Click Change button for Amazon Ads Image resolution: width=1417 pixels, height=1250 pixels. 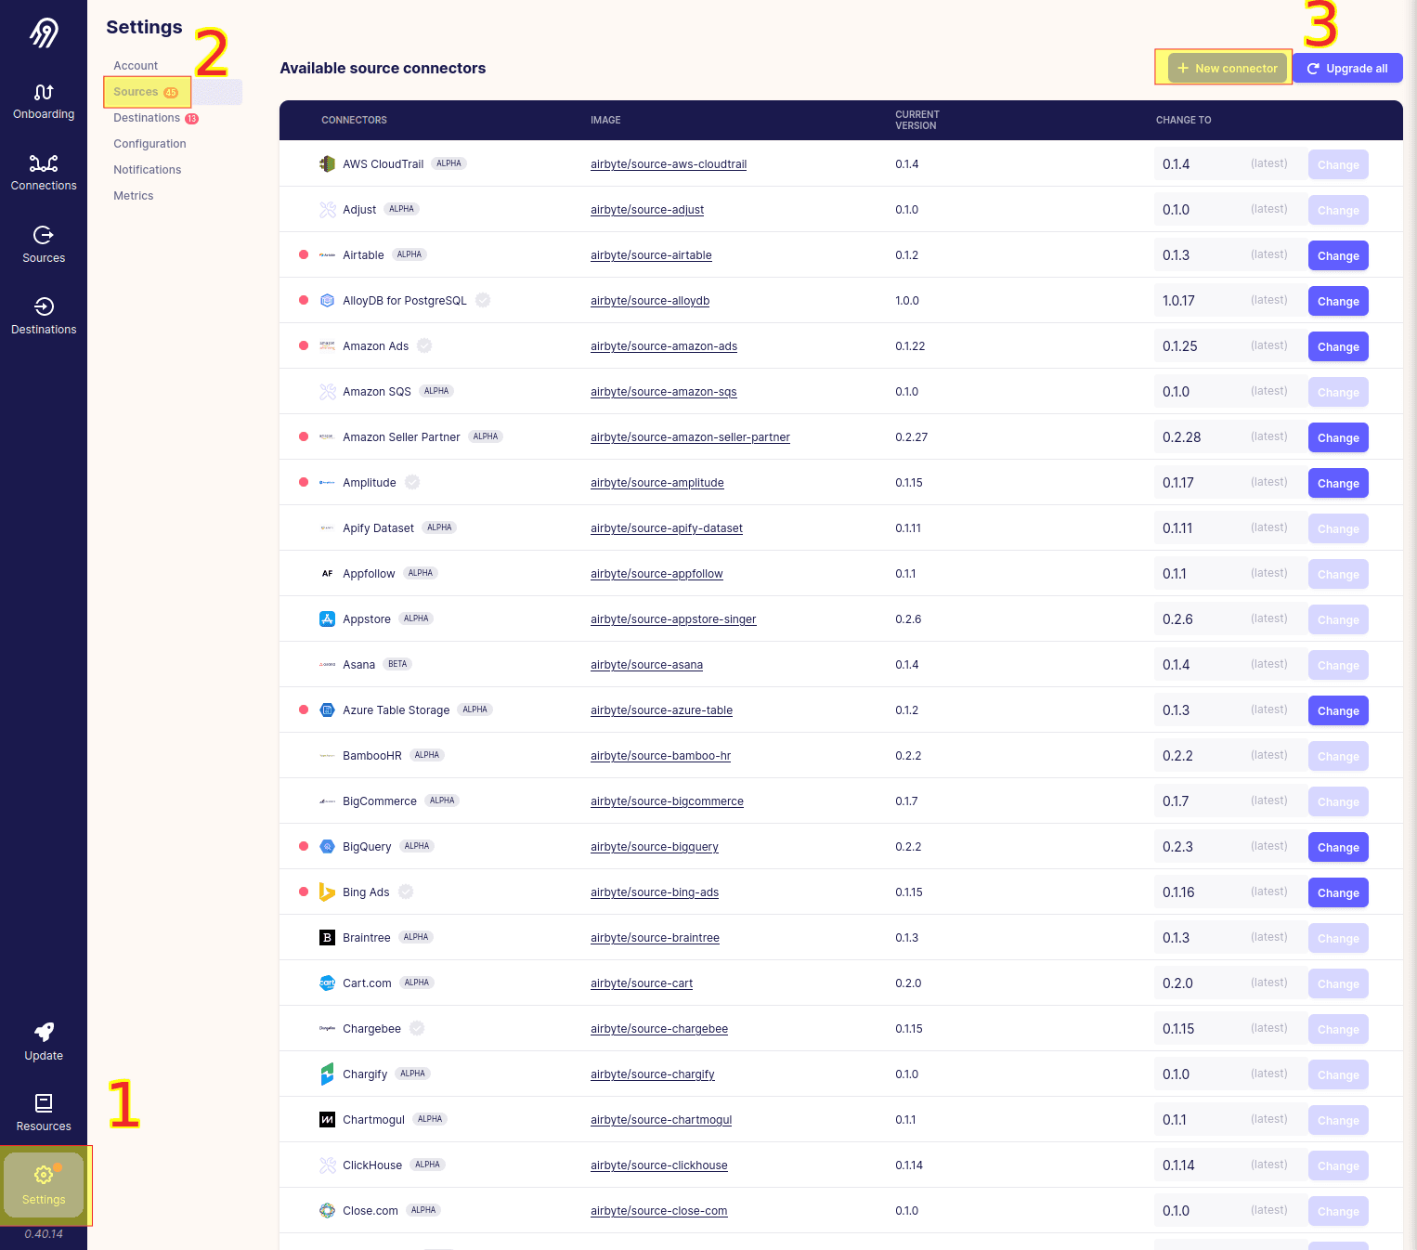click(1338, 346)
